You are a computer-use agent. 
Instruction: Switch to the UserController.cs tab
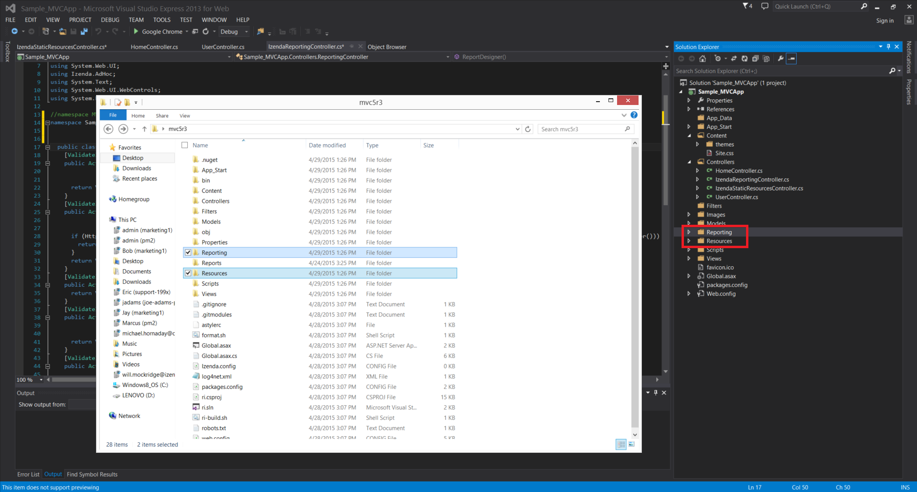coord(223,47)
